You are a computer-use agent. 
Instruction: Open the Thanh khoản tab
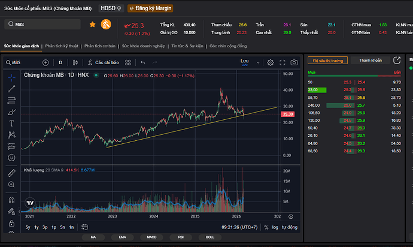pos(370,60)
